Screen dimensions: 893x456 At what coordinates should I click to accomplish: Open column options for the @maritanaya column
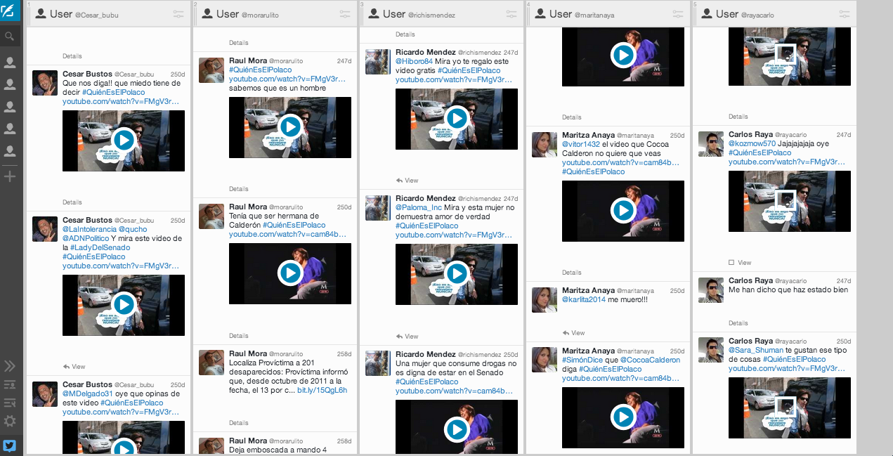(x=678, y=14)
